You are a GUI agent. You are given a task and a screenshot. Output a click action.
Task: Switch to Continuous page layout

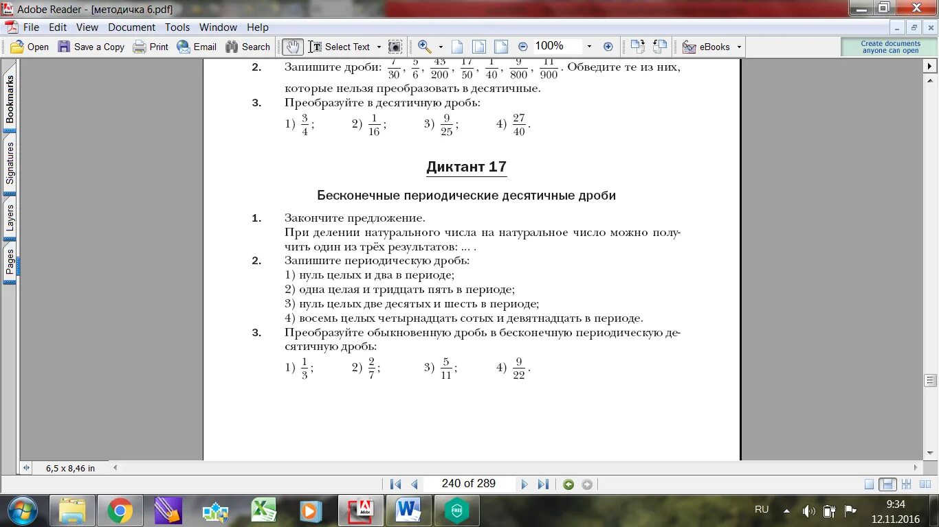pos(888,484)
